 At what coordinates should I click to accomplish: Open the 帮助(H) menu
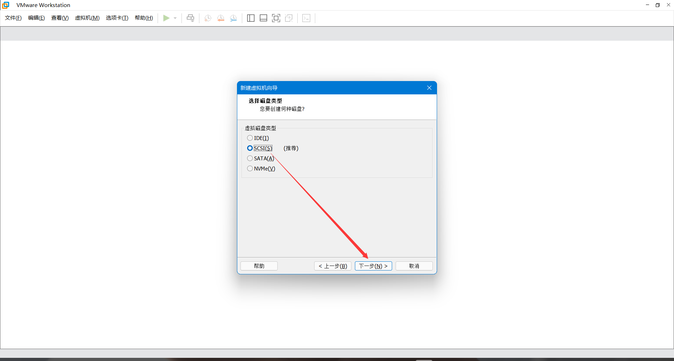pos(144,18)
